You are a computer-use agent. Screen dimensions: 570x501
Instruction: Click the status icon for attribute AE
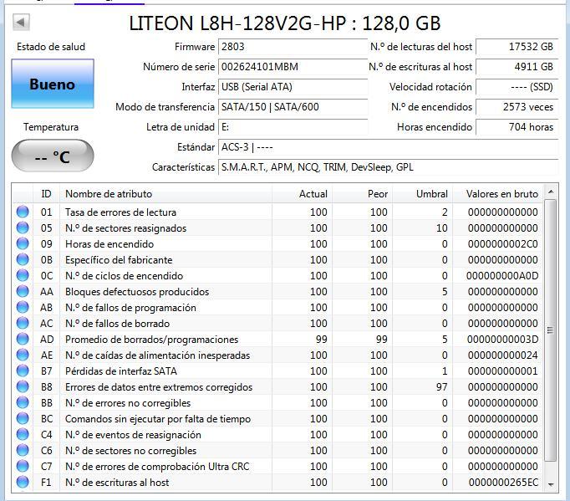pos(23,355)
